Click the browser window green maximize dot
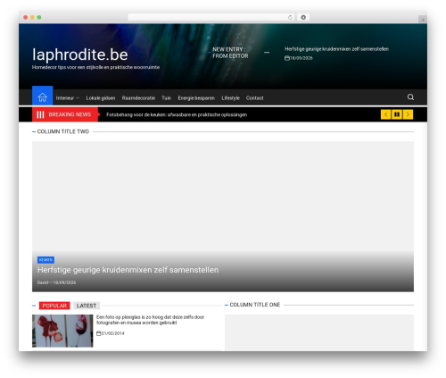Viewport: 446px width, 378px height. tap(39, 17)
